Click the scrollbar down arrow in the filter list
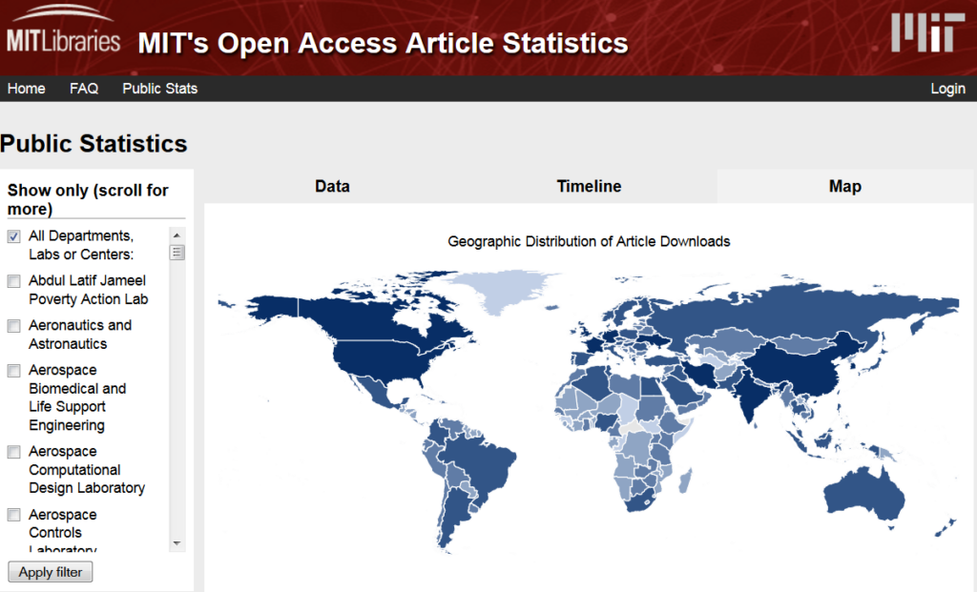The image size is (977, 592). click(x=177, y=543)
